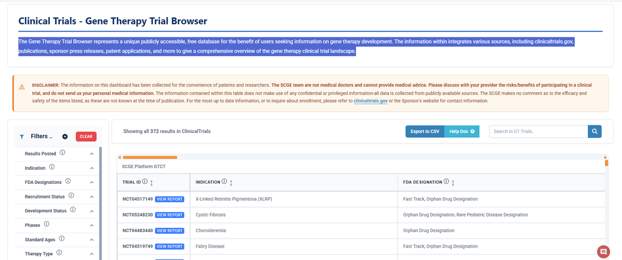Click the red CLEAR filters button

[86, 137]
